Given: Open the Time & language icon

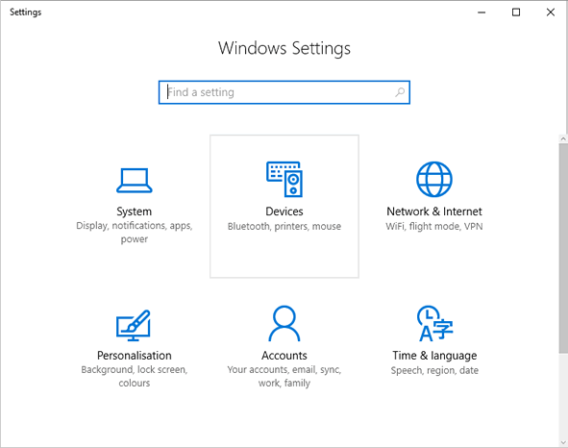Looking at the screenshot, I should coord(434,323).
